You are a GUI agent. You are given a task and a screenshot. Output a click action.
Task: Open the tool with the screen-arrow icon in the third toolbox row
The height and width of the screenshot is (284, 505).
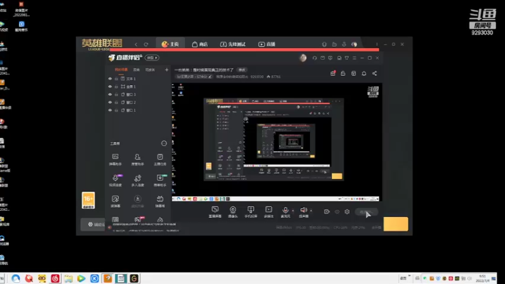[x=116, y=201]
